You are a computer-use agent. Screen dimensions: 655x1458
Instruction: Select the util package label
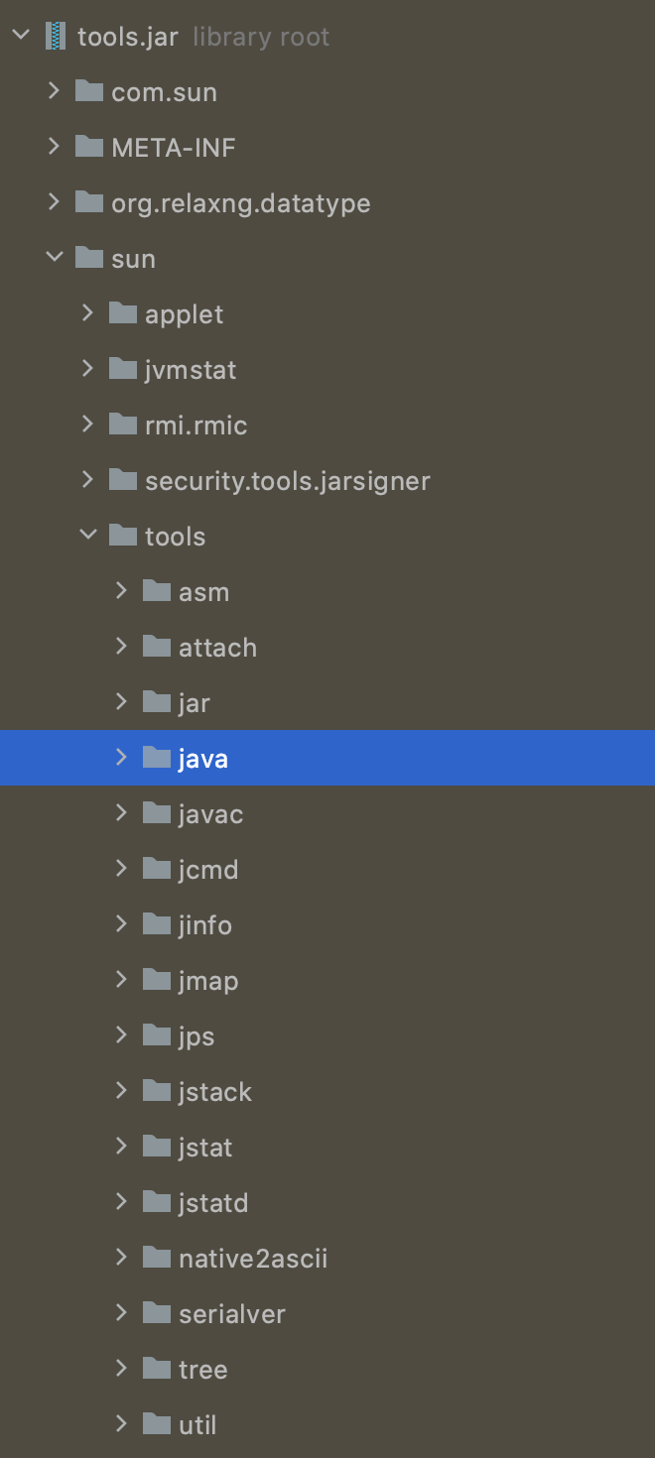197,1425
